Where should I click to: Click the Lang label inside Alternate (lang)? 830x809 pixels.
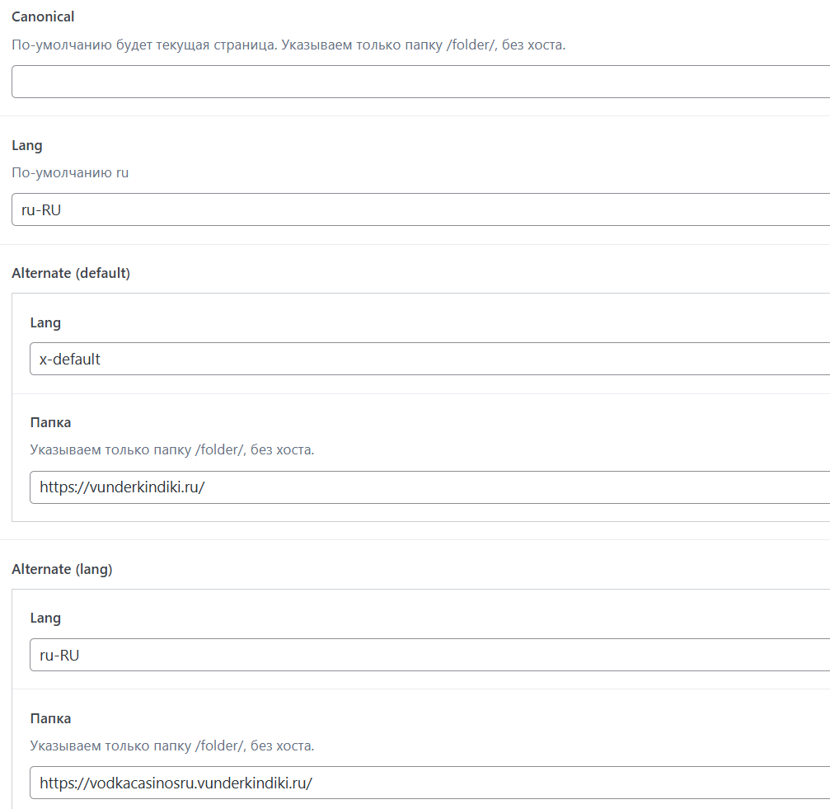[45, 618]
